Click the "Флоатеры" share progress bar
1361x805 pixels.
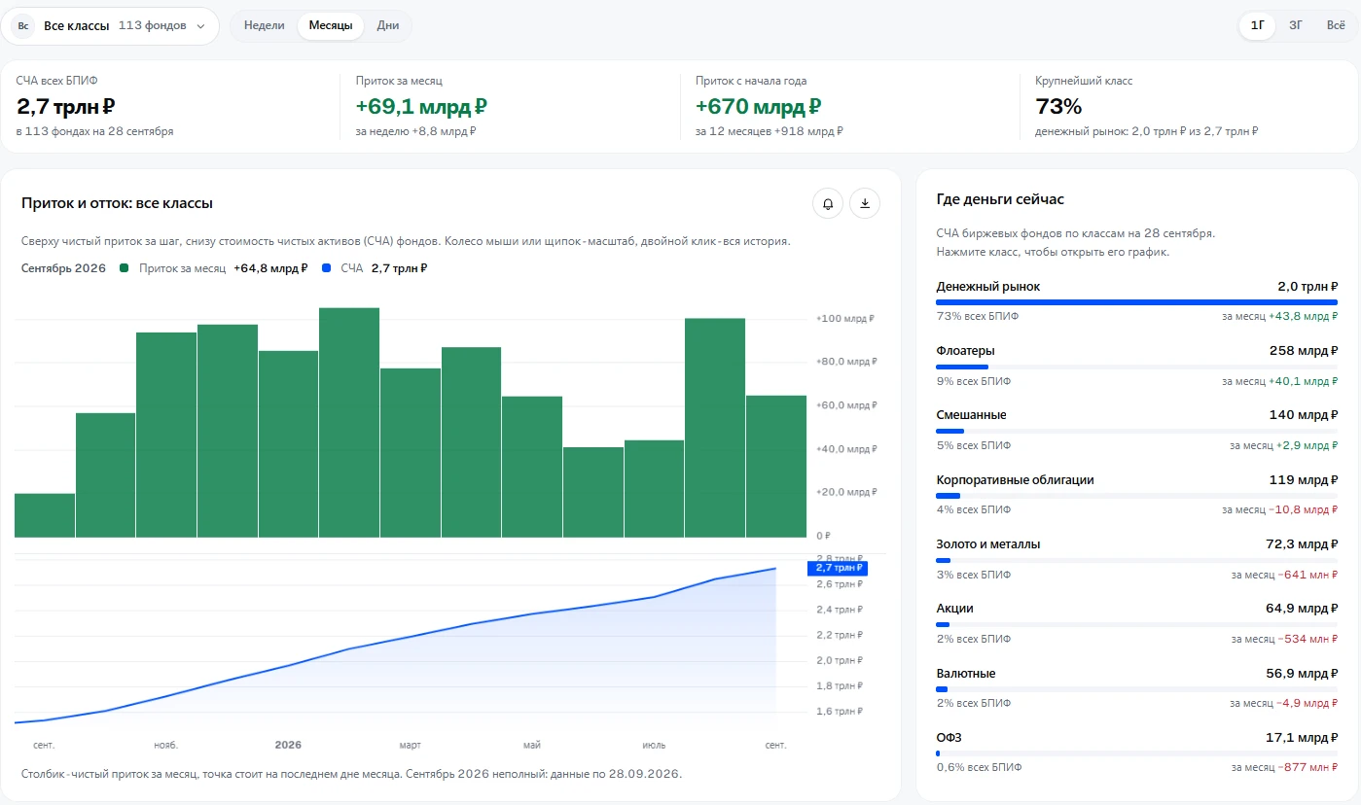1136,367
